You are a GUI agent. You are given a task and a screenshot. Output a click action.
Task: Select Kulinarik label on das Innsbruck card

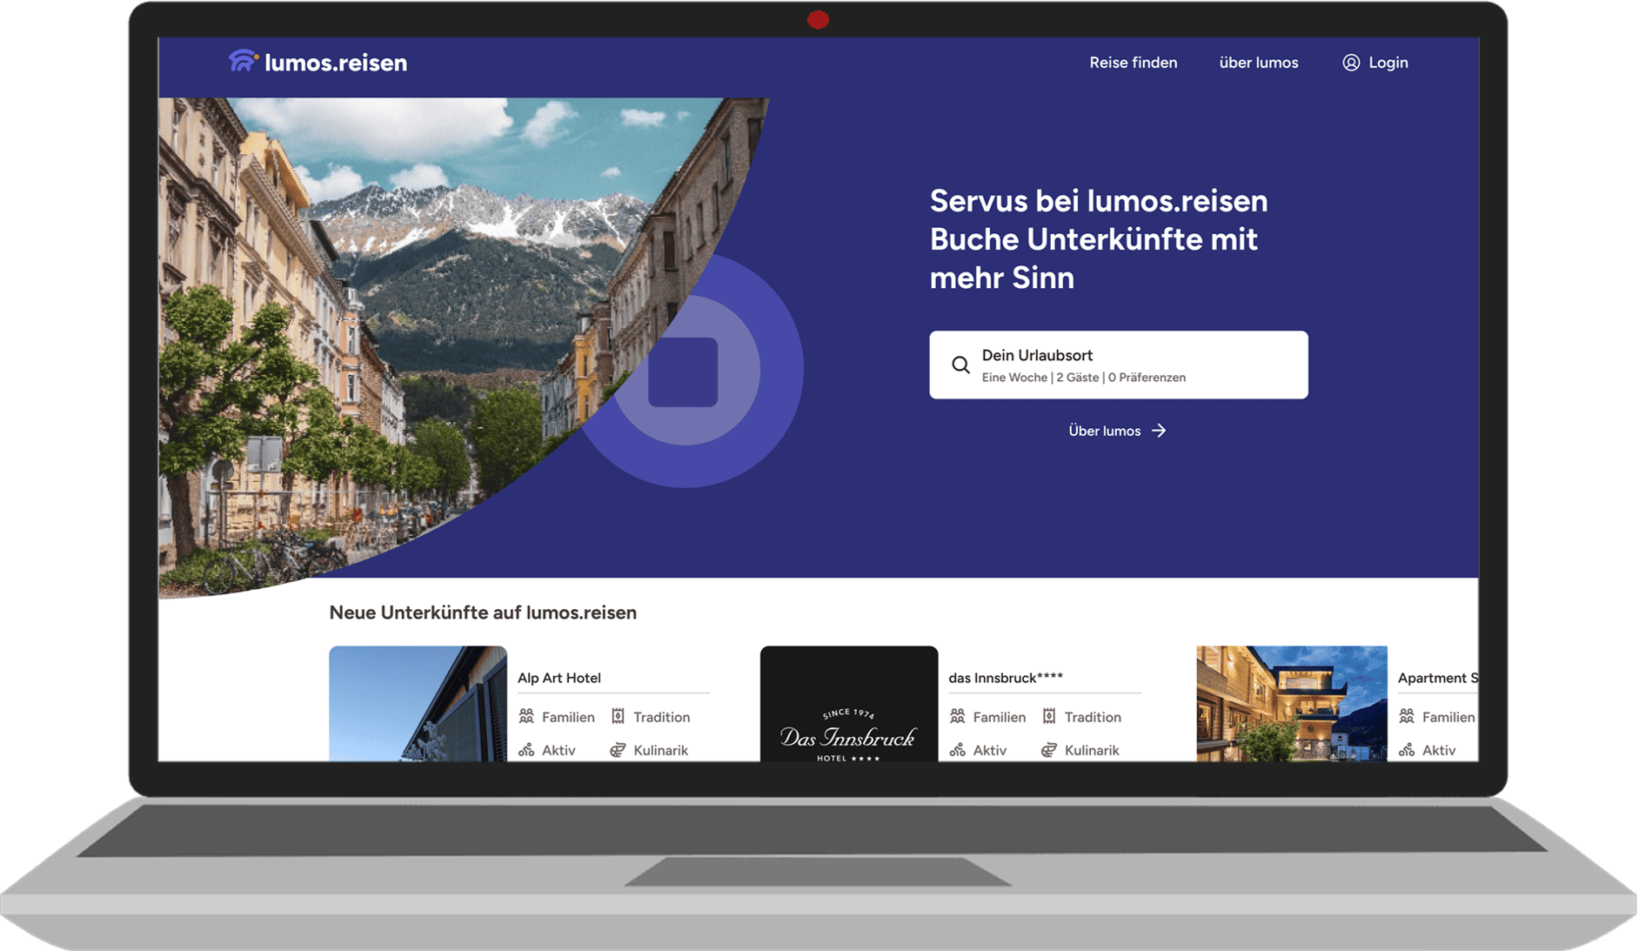[1092, 750]
